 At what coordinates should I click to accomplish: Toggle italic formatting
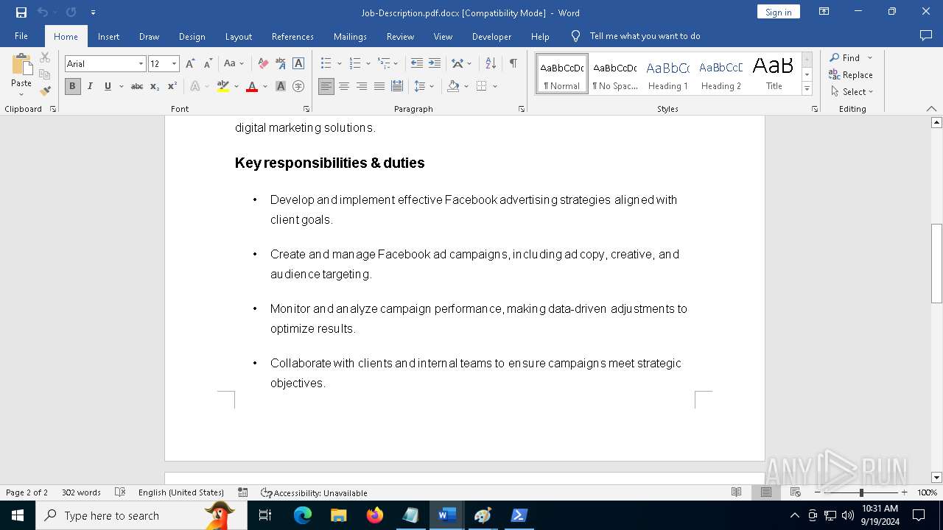[90, 86]
